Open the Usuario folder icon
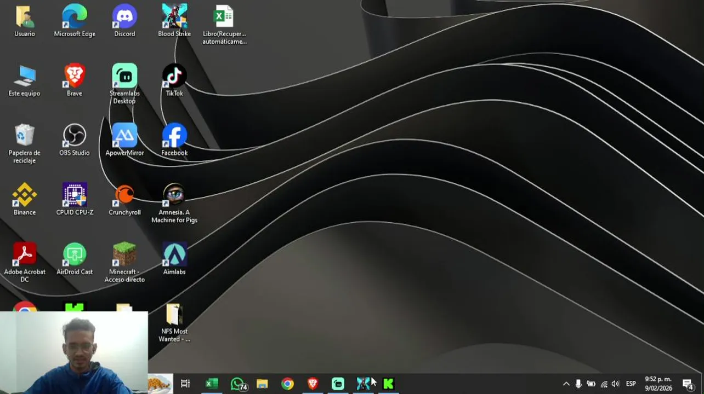704x394 pixels. (25, 21)
